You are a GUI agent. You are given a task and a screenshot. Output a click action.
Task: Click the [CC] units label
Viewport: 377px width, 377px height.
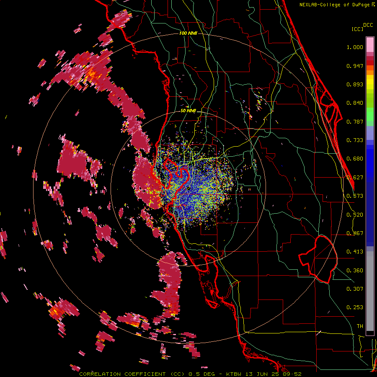(x=357, y=29)
